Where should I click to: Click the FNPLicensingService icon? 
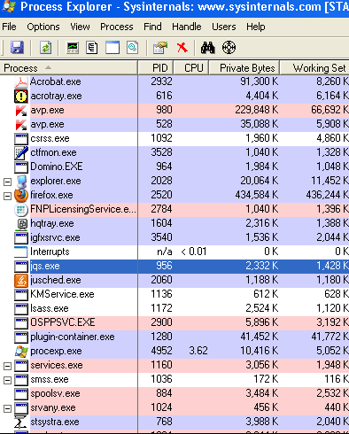tap(21, 209)
